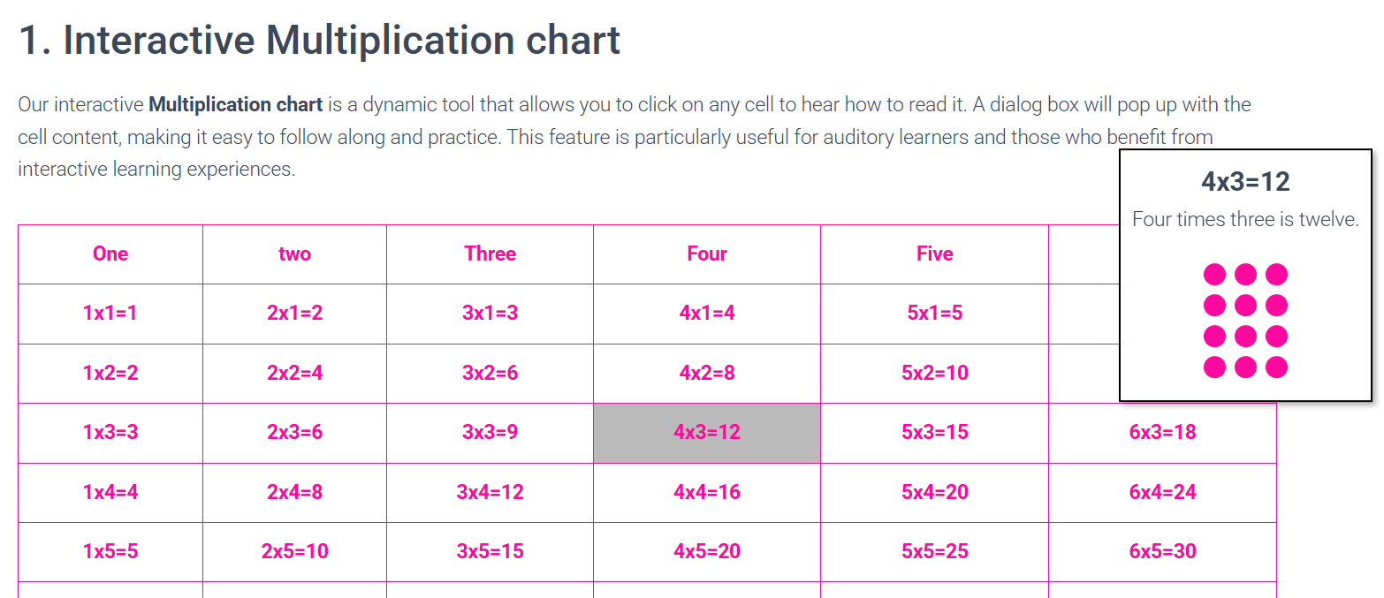This screenshot has height=598, width=1384.
Task: Click the 2x4=8 cell
Action: coord(295,492)
